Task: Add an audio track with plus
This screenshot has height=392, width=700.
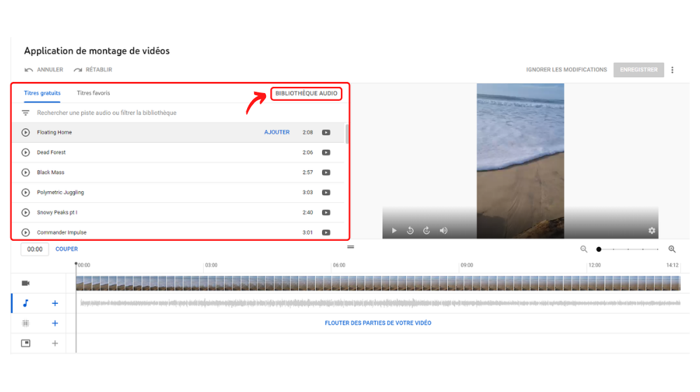Action: pyautogui.click(x=55, y=303)
